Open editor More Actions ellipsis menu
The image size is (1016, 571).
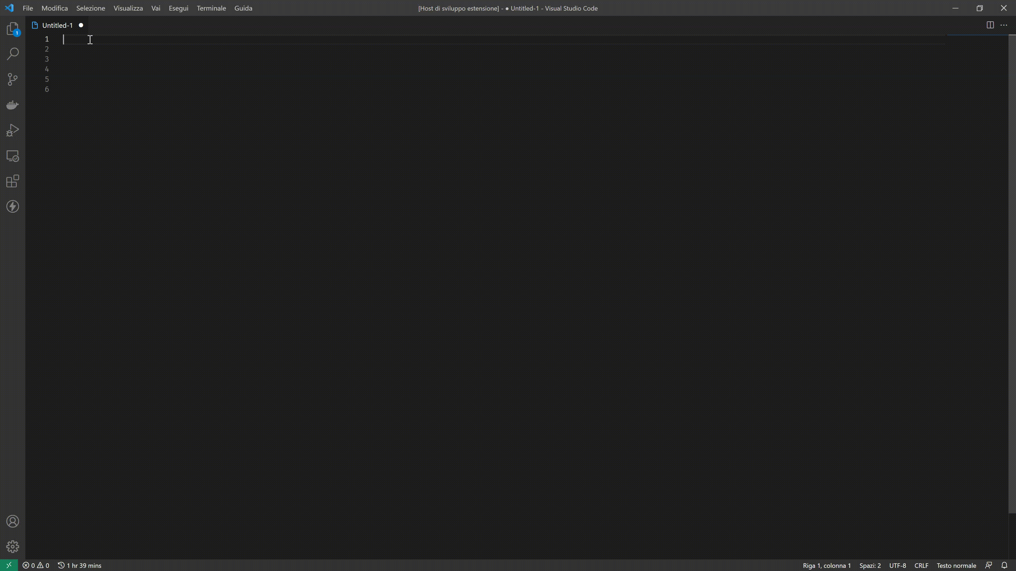1004,25
